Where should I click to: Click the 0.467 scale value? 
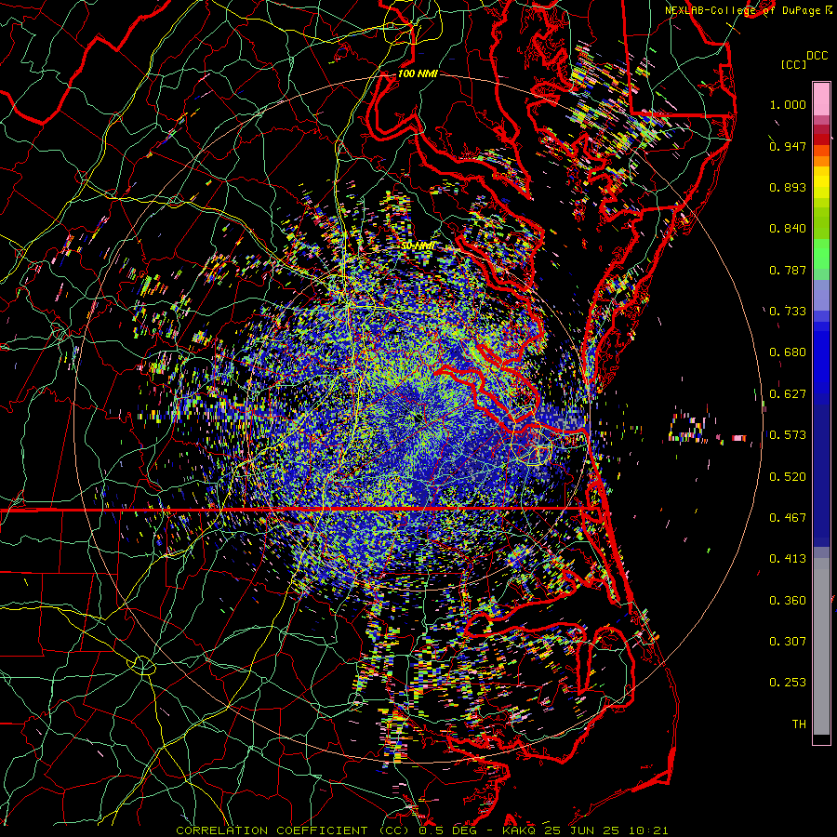coord(788,518)
